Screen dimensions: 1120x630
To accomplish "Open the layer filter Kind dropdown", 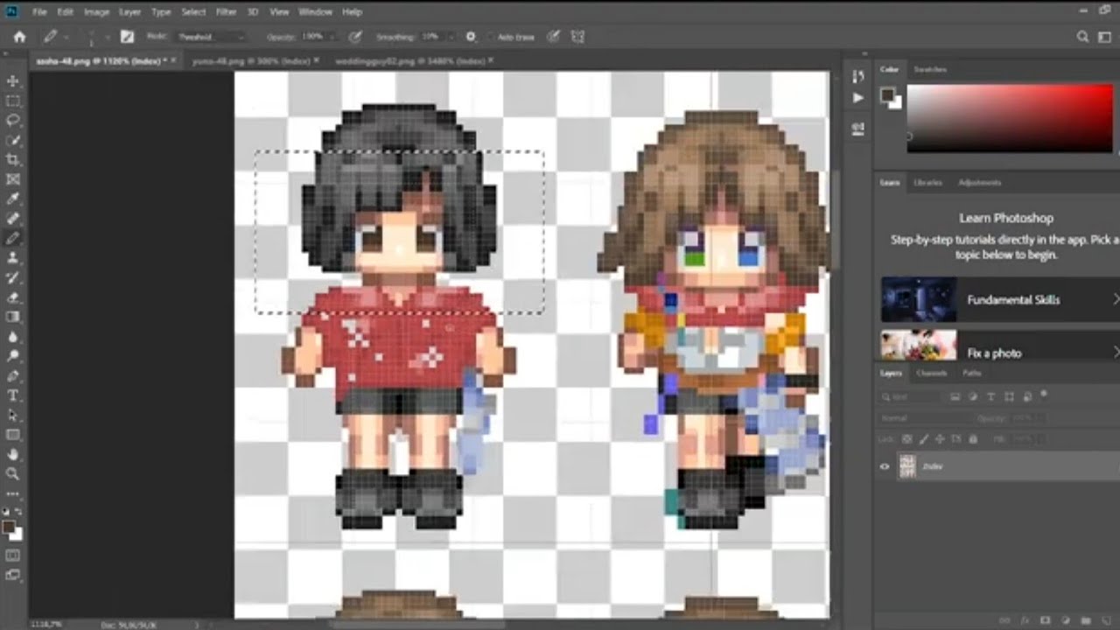I will 911,396.
